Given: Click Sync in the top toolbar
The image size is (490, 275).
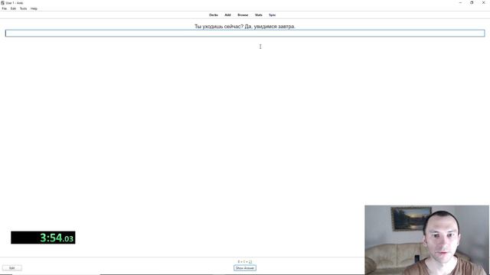Looking at the screenshot, I should [273, 15].
